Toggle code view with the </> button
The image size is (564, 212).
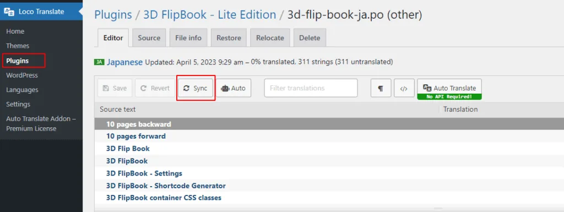click(404, 88)
